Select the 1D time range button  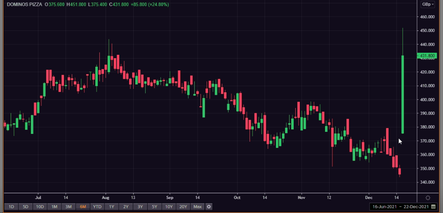click(11, 207)
